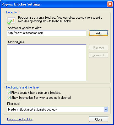
Task: Click the Add button
Action: [x=99, y=33]
